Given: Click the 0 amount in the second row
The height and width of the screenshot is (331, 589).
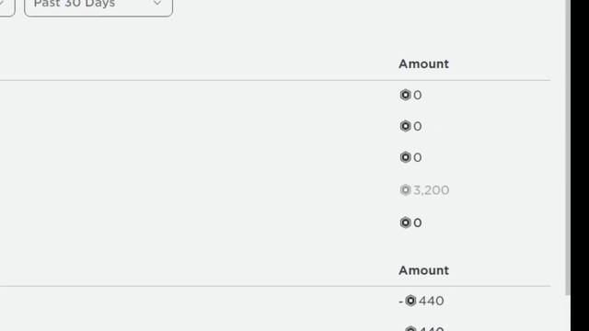Looking at the screenshot, I should [x=417, y=127].
